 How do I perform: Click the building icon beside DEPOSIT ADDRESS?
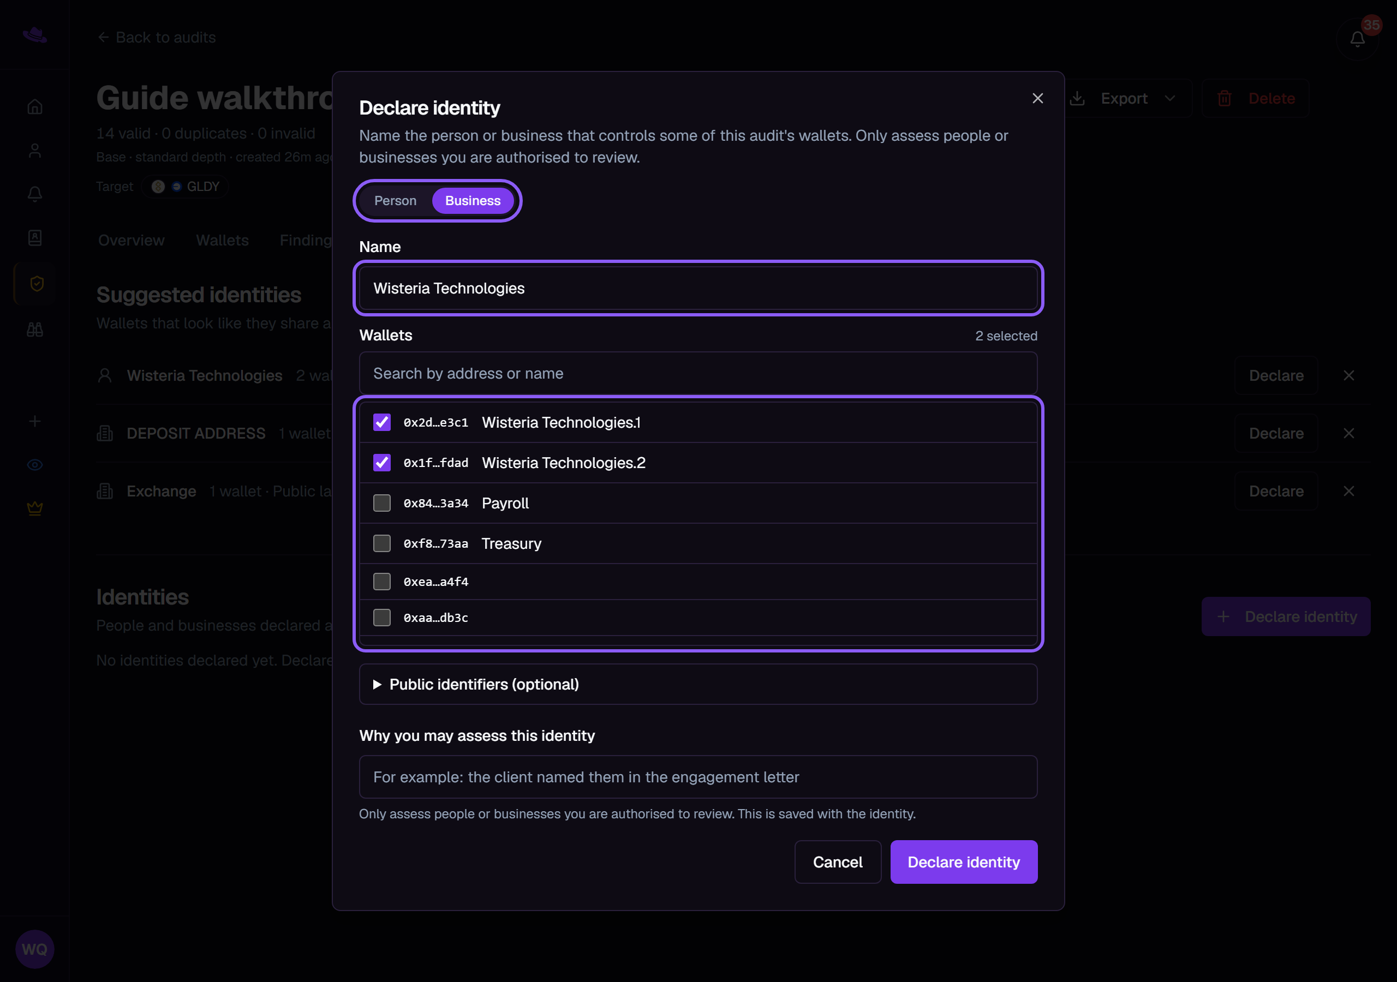coord(105,433)
